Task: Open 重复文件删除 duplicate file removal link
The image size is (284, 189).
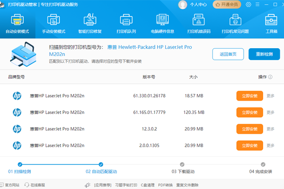Action: pos(187,185)
